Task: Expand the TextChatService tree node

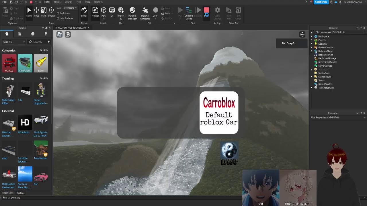Action: (312, 88)
